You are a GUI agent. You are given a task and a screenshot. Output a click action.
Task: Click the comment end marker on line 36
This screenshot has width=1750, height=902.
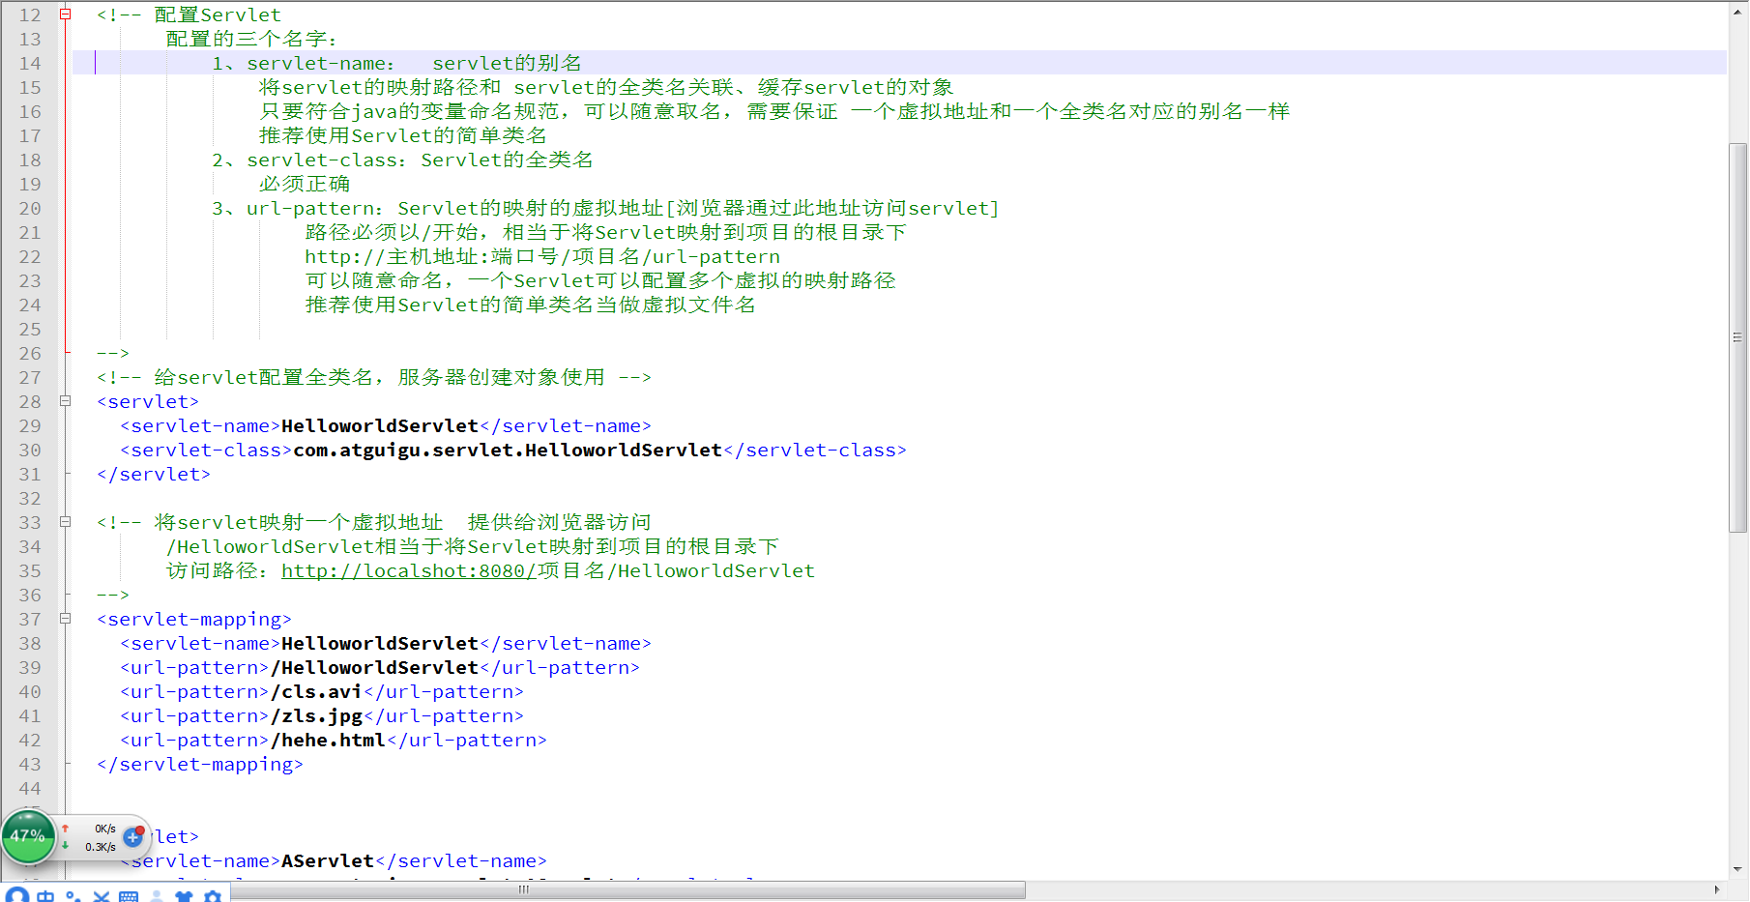113,596
